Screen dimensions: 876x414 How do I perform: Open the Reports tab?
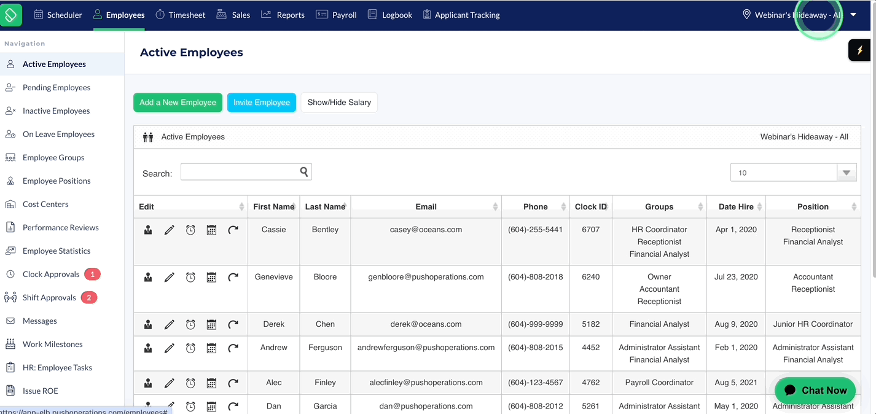[283, 15]
